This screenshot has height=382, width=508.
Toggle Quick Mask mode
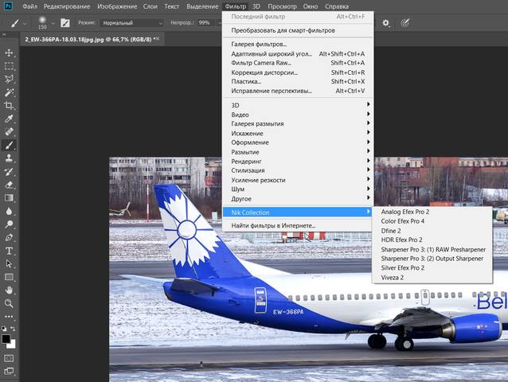pos(9,358)
